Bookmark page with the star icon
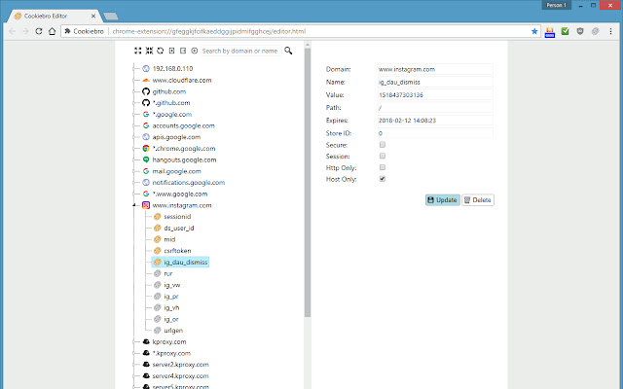The width and height of the screenshot is (623, 389). (x=534, y=31)
